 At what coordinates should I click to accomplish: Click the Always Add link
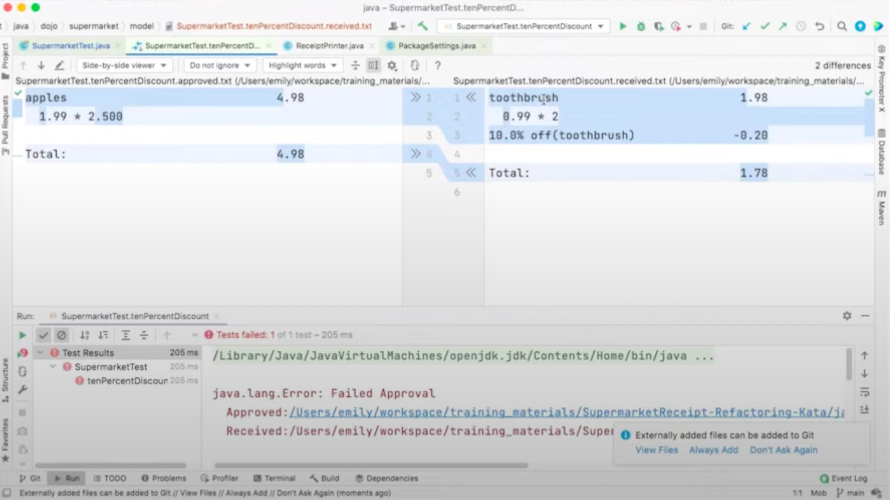pos(713,450)
